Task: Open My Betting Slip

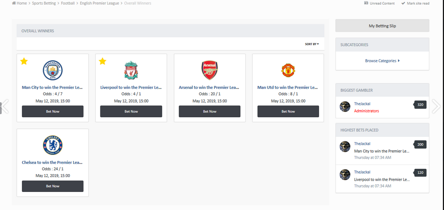Action: pyautogui.click(x=382, y=26)
